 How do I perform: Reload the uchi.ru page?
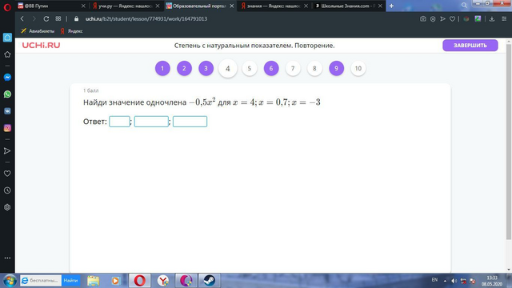pos(46,19)
